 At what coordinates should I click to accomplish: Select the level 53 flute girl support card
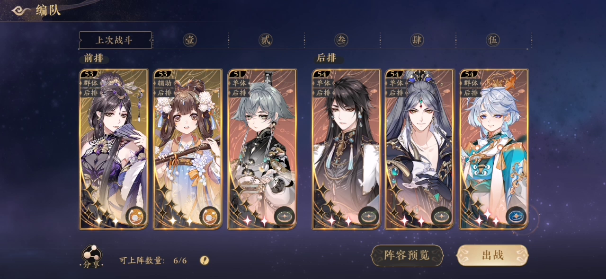point(188,149)
